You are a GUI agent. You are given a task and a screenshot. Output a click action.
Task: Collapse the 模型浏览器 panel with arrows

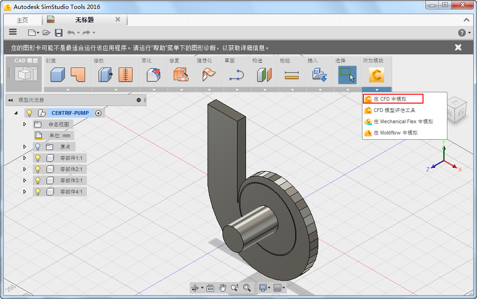point(10,100)
